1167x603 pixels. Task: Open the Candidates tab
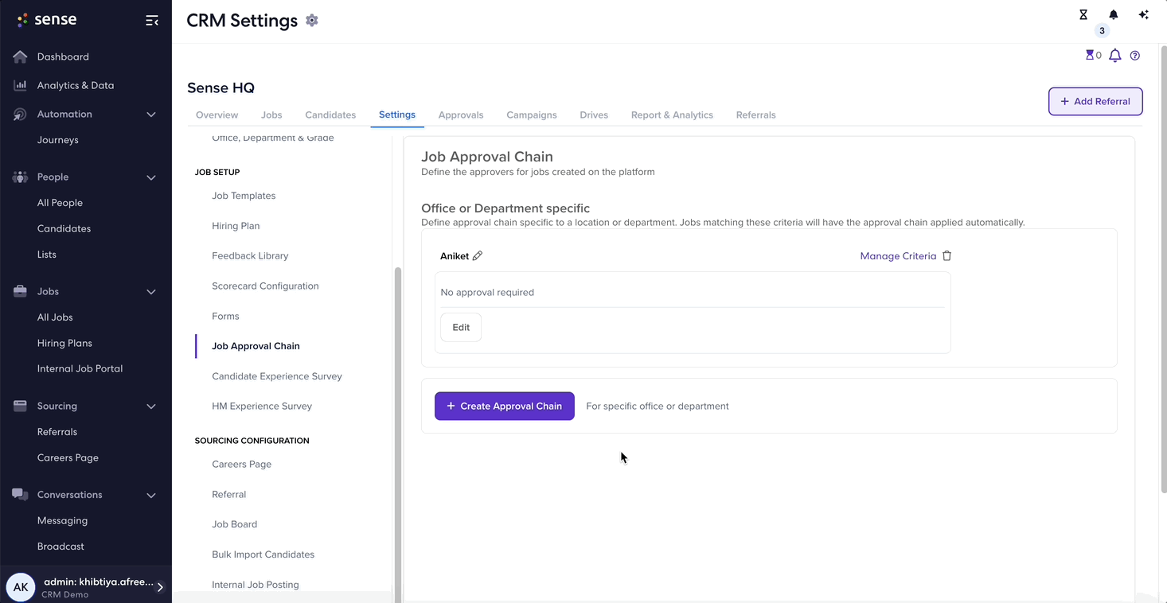330,115
